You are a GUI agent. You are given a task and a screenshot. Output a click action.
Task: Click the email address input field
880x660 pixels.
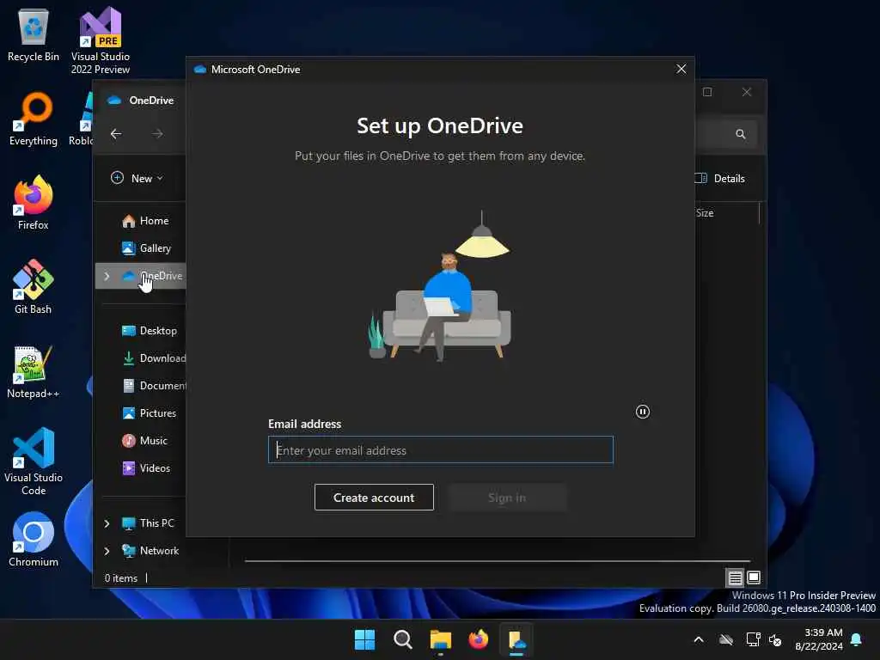click(x=441, y=450)
